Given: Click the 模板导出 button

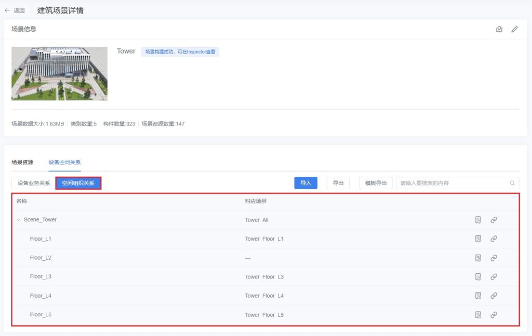Looking at the screenshot, I should tap(376, 183).
